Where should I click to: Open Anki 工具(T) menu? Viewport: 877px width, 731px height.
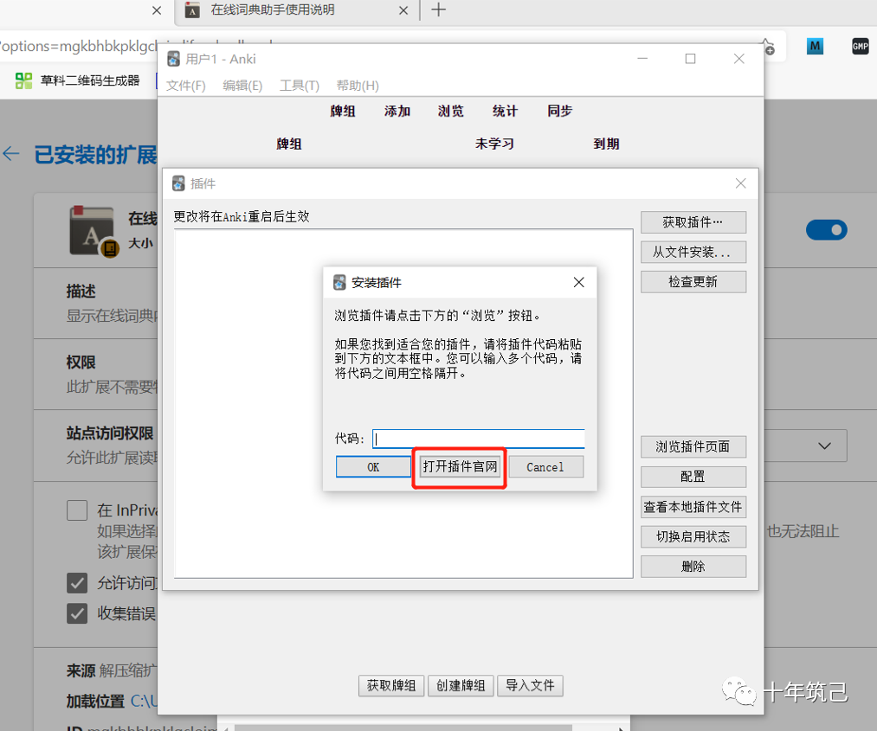click(300, 86)
